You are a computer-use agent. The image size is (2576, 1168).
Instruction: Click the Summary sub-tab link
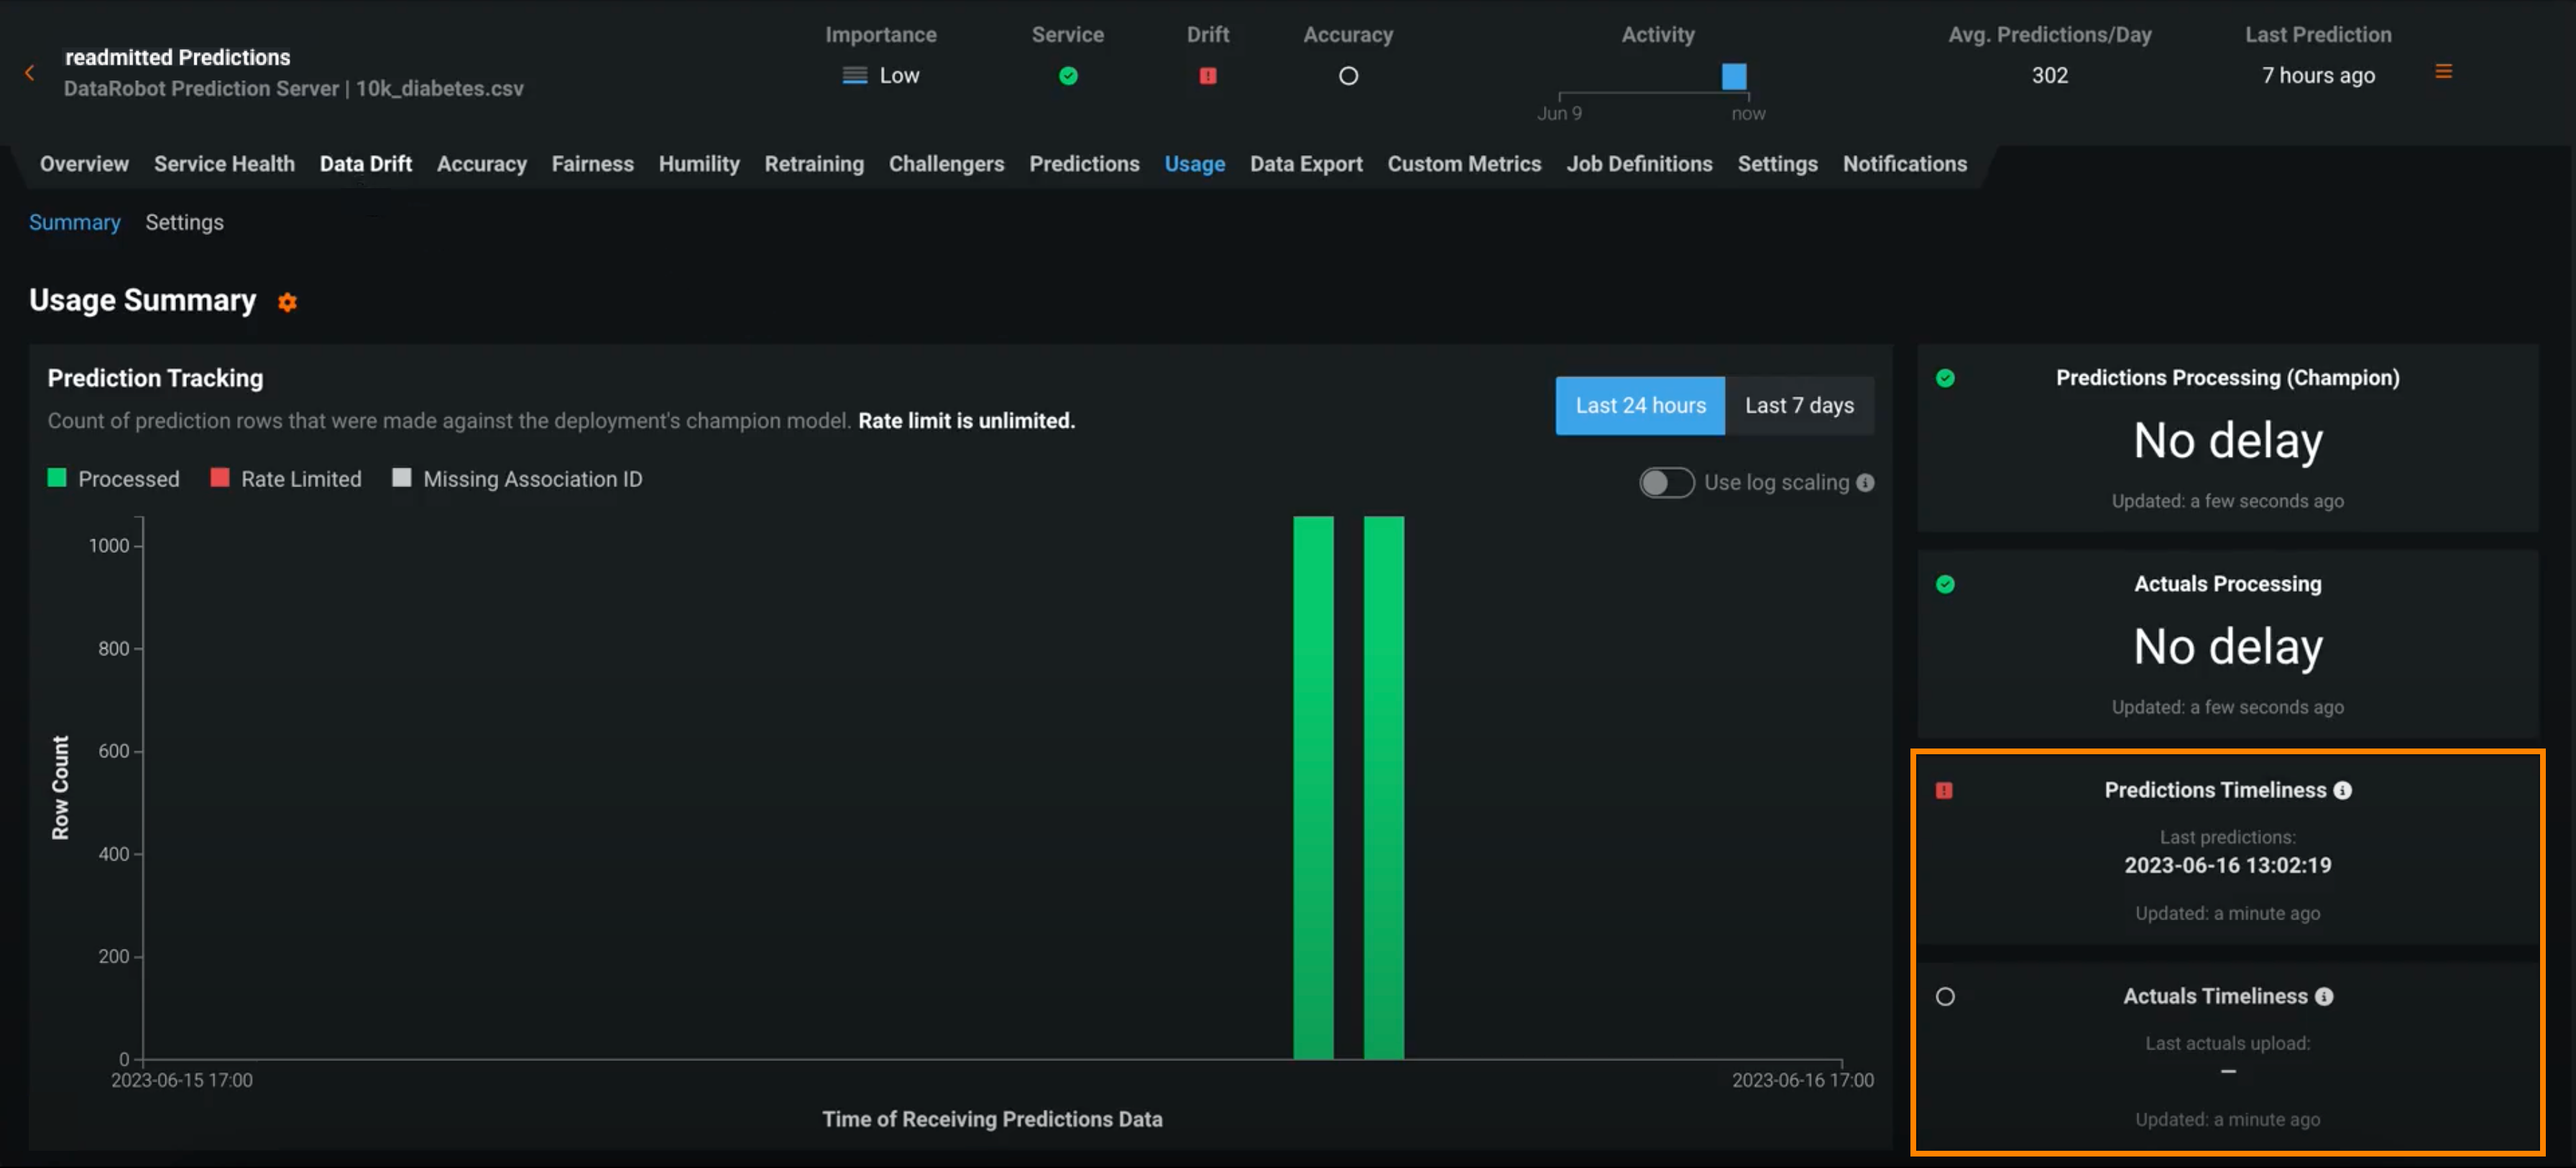pyautogui.click(x=74, y=222)
